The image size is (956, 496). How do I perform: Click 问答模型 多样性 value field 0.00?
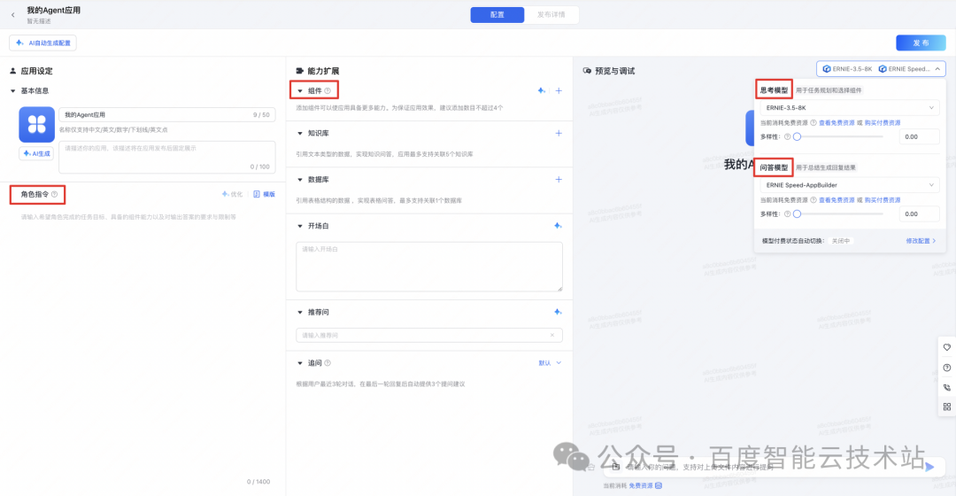[x=919, y=214]
